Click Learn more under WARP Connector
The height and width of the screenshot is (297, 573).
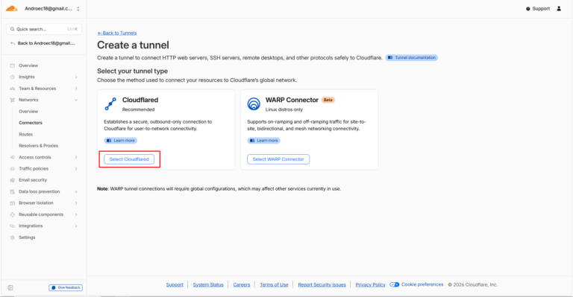pyautogui.click(x=264, y=141)
